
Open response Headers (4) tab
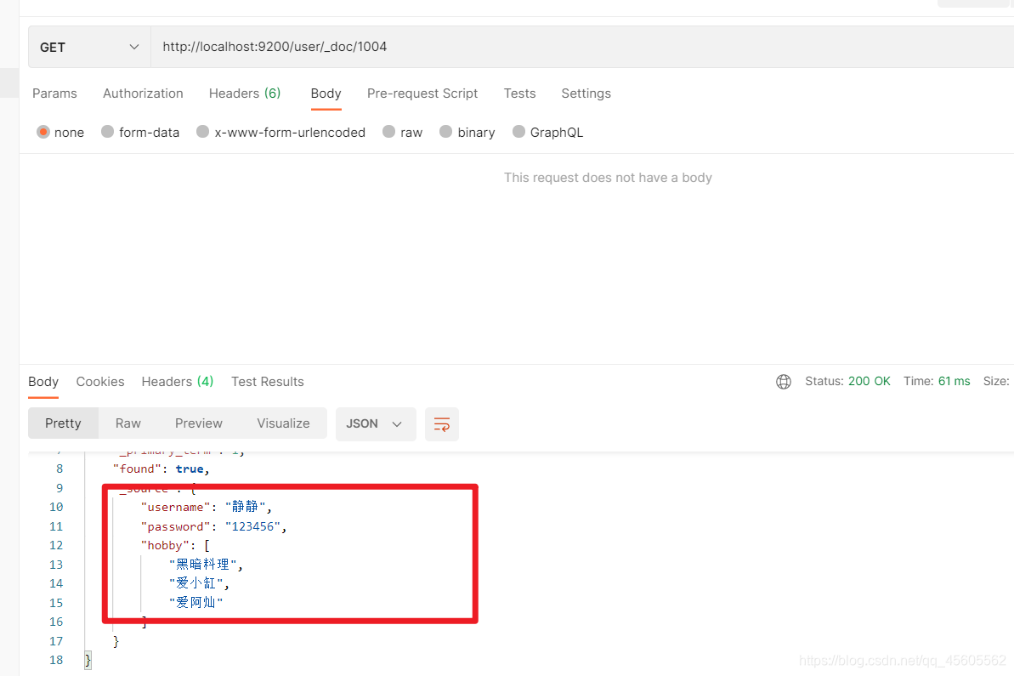[x=177, y=382]
